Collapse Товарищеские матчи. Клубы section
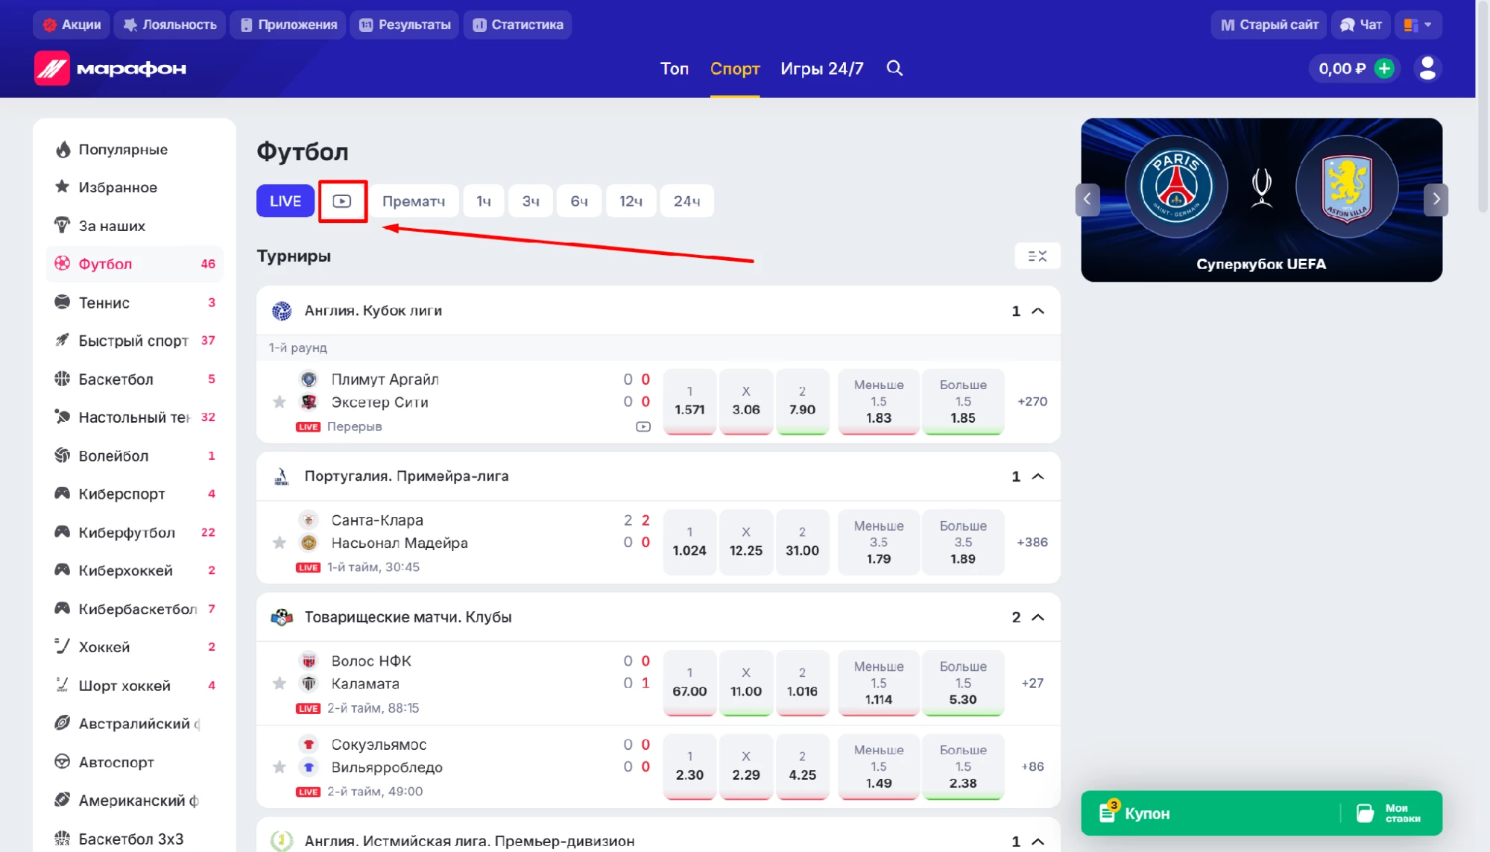This screenshot has height=852, width=1490. tap(1038, 617)
